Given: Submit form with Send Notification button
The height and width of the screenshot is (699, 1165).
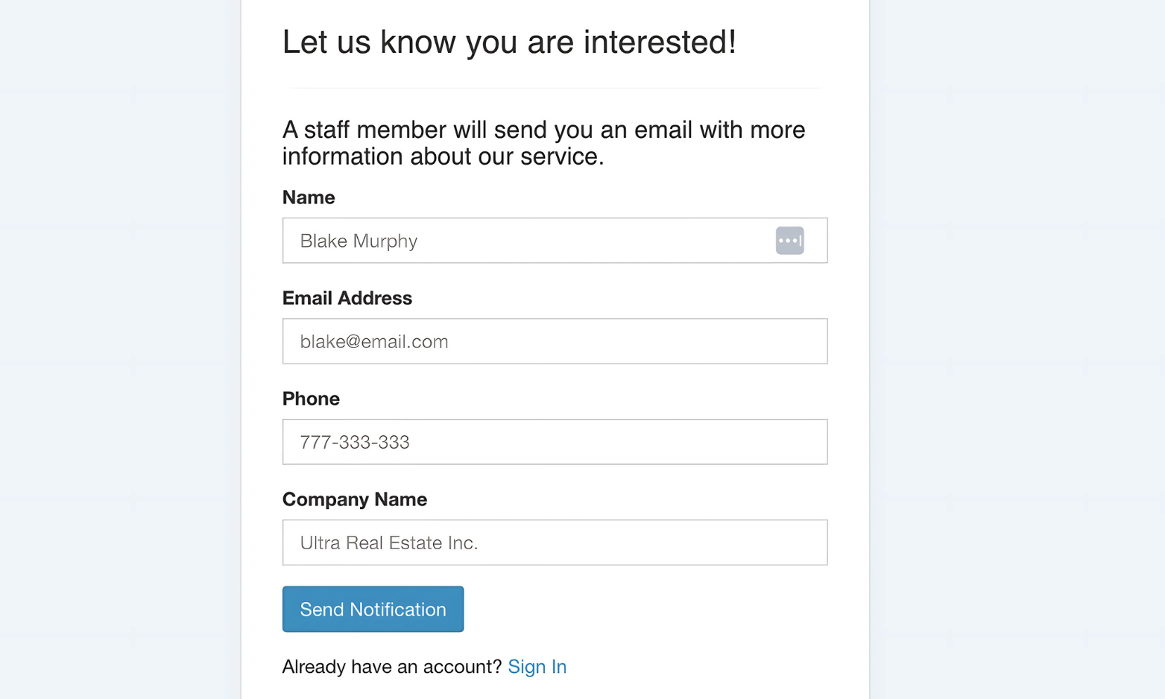Looking at the screenshot, I should coord(373,610).
